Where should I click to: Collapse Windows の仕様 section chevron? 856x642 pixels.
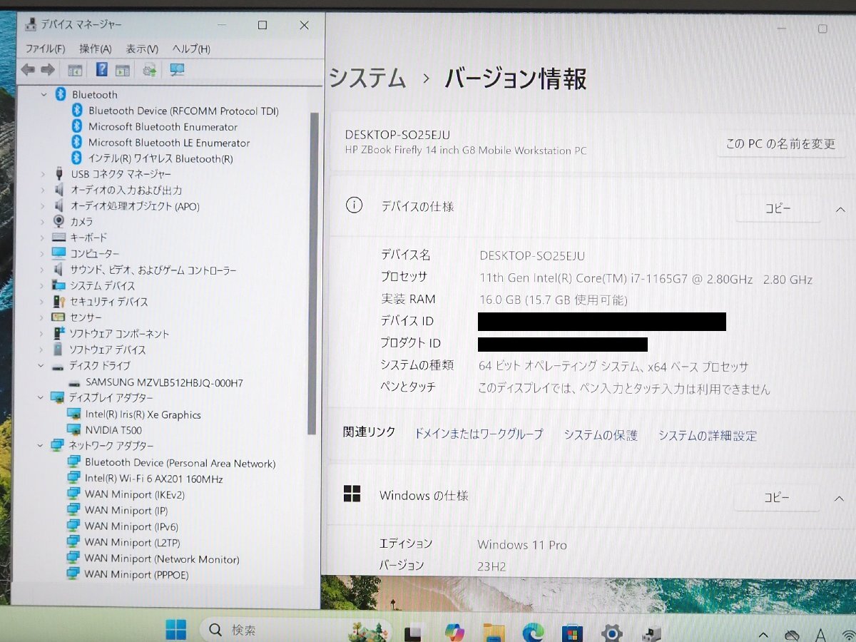click(x=839, y=498)
